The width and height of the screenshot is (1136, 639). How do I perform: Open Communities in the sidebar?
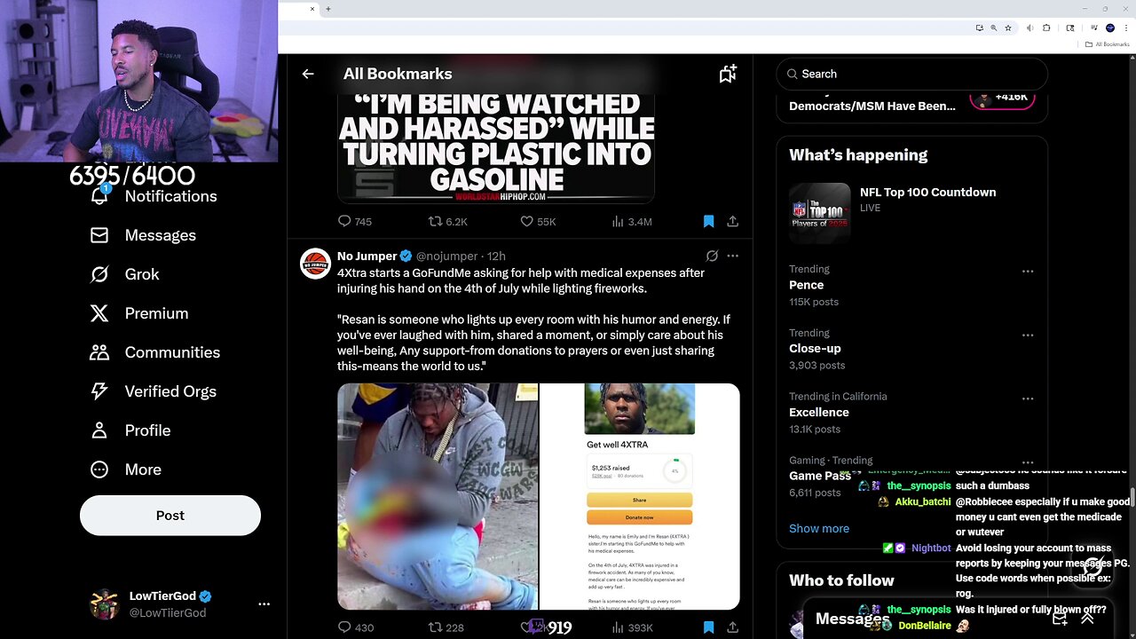pos(154,352)
